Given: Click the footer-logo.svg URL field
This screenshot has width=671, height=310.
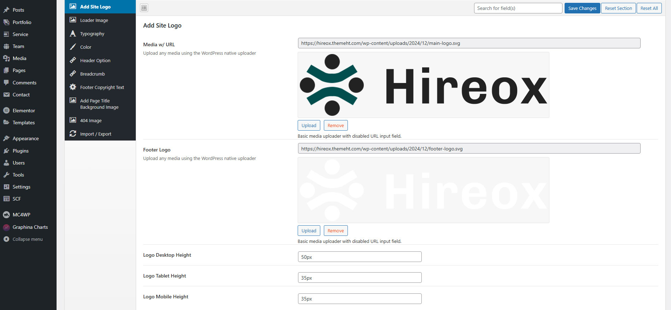Looking at the screenshot, I should [469, 148].
